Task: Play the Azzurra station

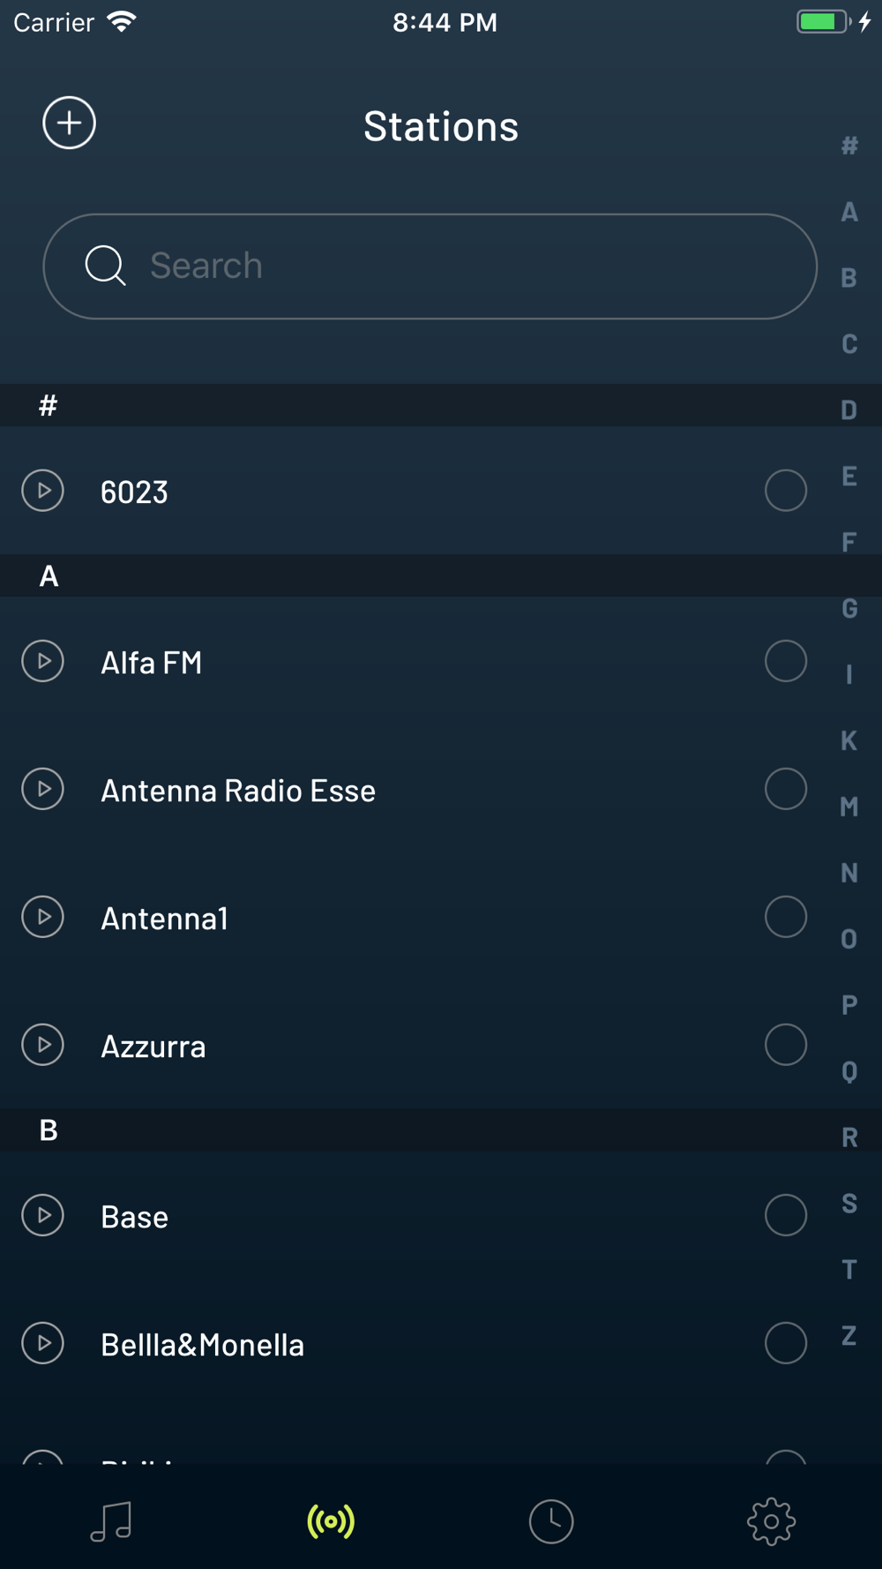Action: tap(42, 1045)
